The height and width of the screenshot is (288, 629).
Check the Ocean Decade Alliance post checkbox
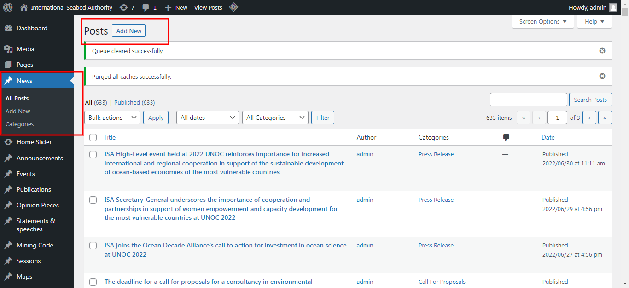(x=93, y=246)
